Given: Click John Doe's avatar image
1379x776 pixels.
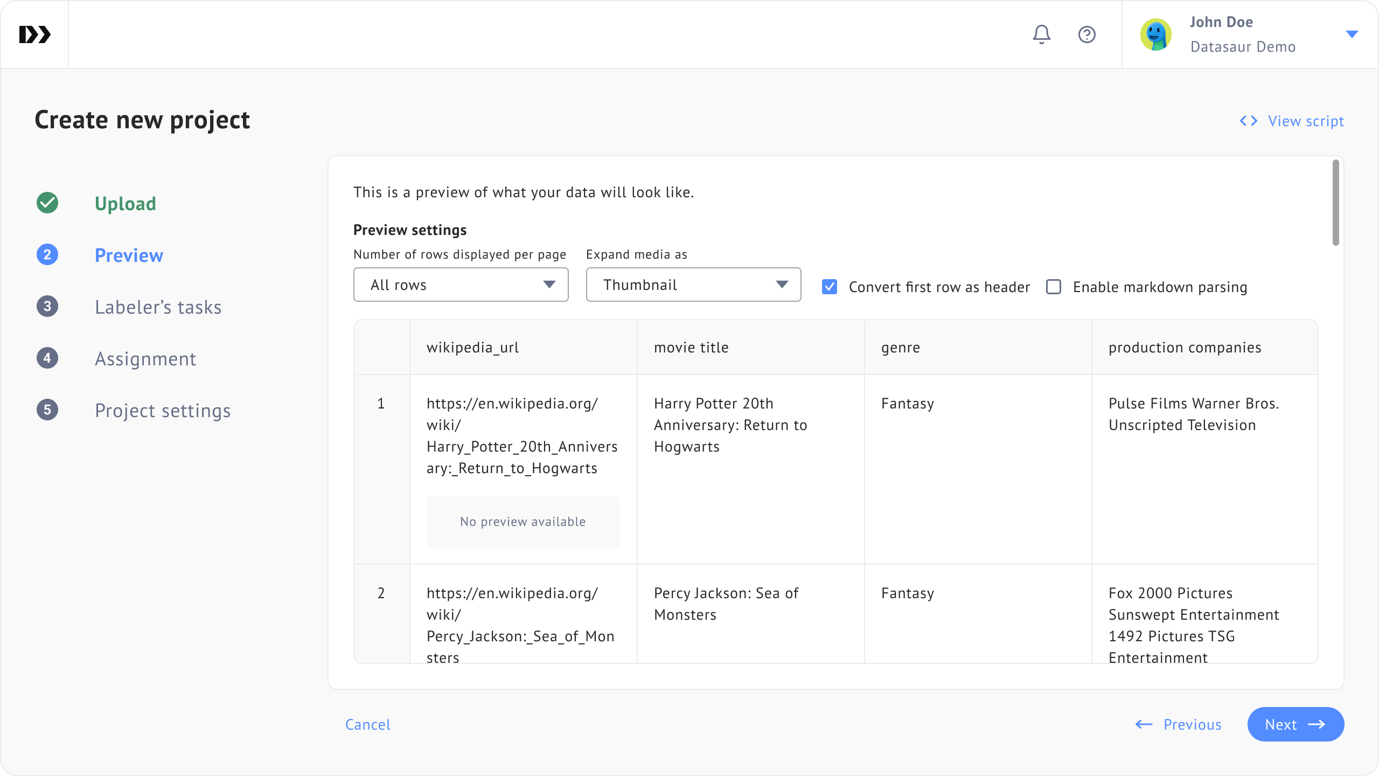Looking at the screenshot, I should [x=1155, y=34].
